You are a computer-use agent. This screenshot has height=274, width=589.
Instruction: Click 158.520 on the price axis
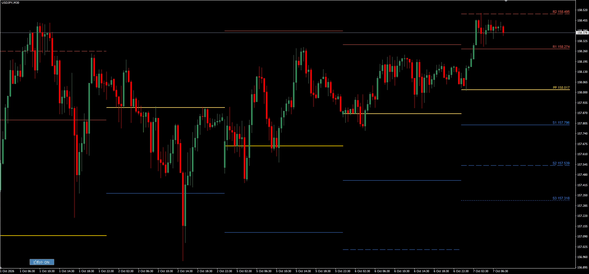click(x=582, y=10)
